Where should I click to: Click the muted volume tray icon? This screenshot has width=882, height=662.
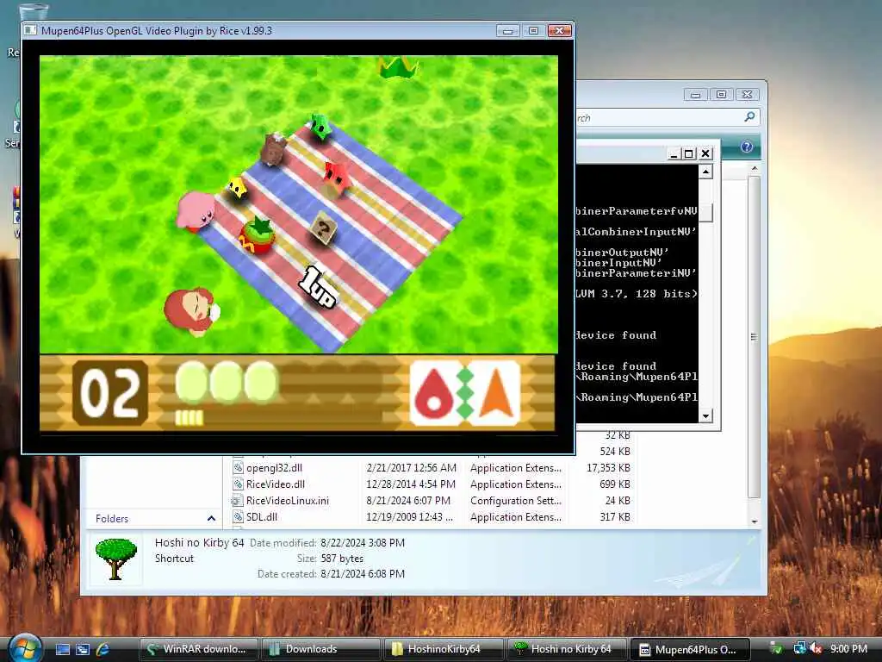[x=815, y=649]
